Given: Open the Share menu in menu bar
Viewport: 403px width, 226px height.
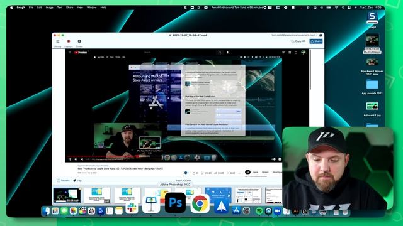Looking at the screenshot, I should tap(70, 8).
